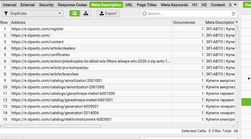251x139 pixels.
Task: Select the catalogs/garazhnaya-mebel-6001000 row
Action: point(118,93)
